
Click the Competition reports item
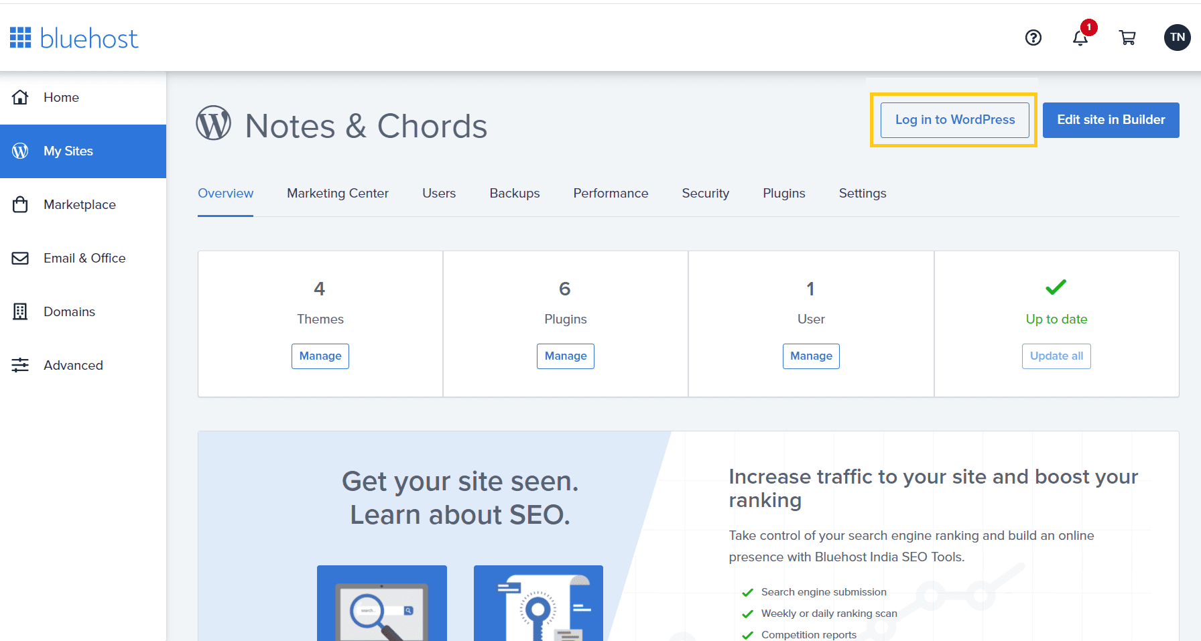pyautogui.click(x=809, y=635)
